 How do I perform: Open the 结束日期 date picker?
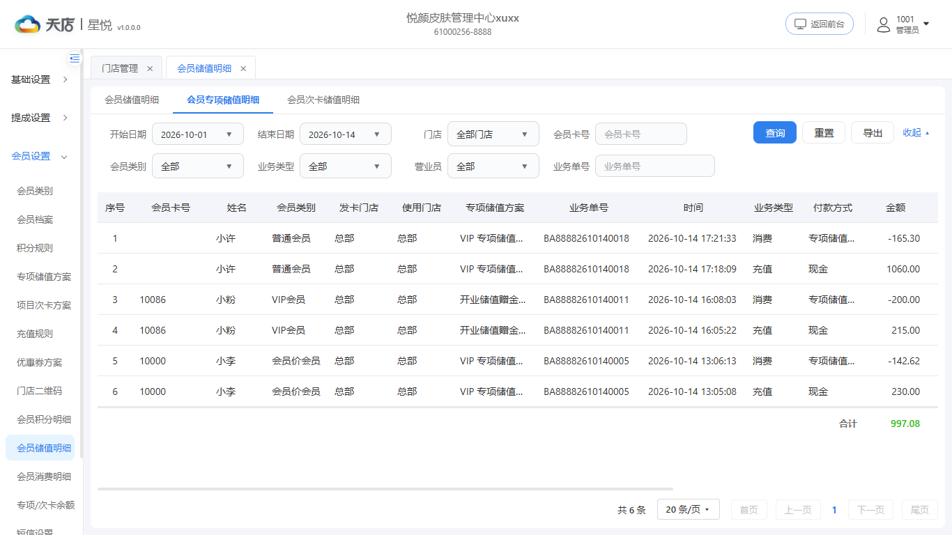click(346, 134)
